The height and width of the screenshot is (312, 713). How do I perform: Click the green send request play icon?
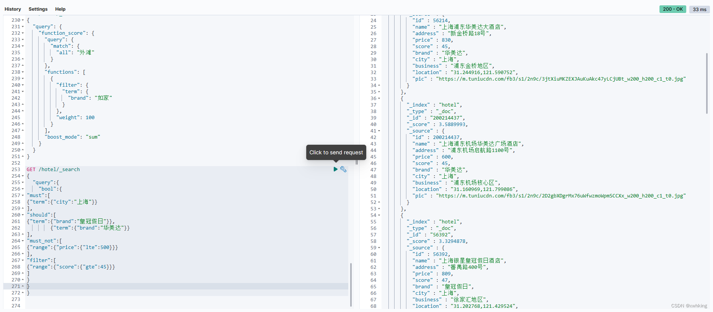335,169
